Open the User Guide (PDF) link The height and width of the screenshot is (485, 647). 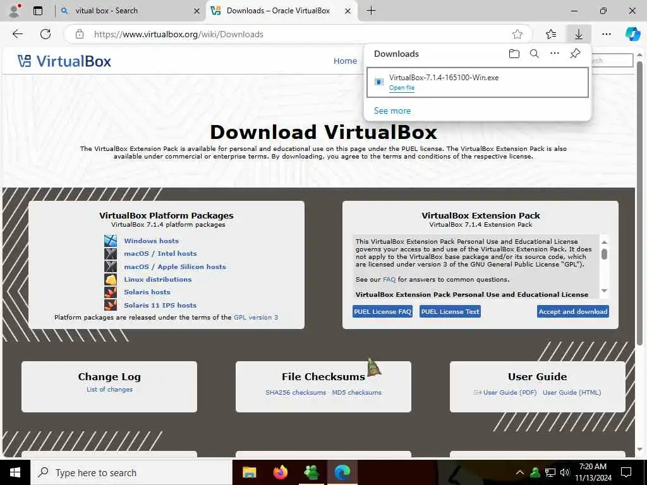(x=510, y=393)
